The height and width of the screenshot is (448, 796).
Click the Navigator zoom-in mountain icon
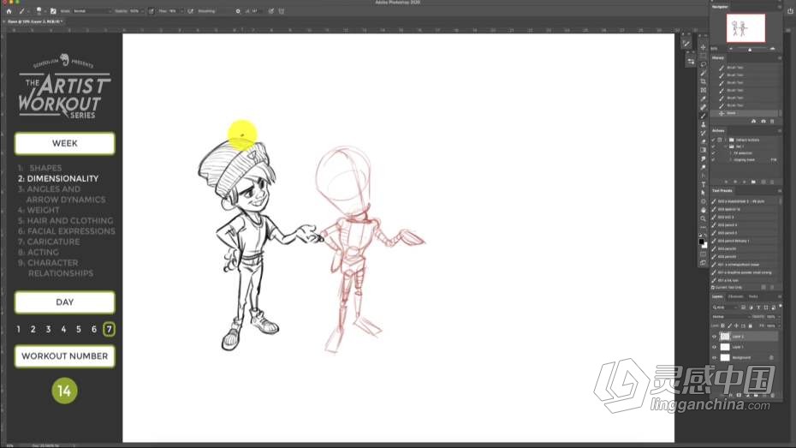(773, 49)
